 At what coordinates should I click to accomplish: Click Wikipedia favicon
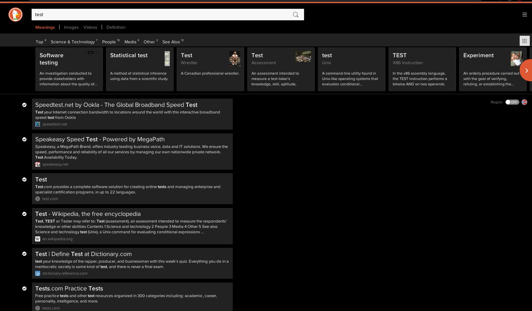pos(38,239)
